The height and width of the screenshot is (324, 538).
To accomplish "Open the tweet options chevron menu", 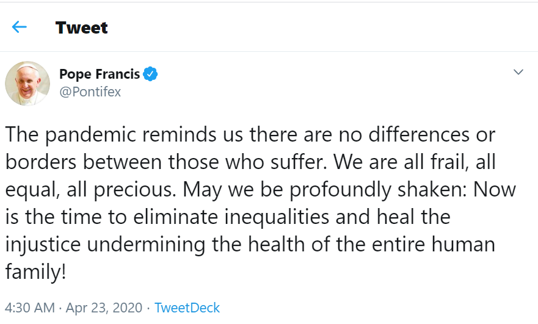I will click(x=518, y=73).
